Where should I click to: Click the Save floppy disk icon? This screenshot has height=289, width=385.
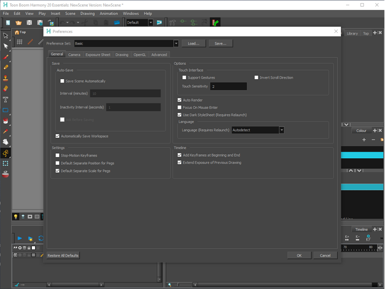[29, 23]
